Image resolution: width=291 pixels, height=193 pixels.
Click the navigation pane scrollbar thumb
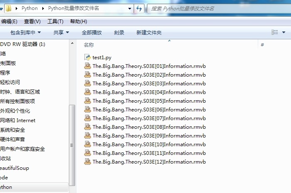point(72,145)
